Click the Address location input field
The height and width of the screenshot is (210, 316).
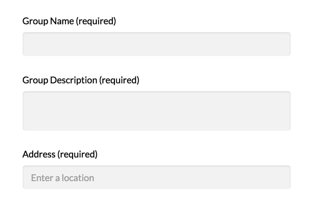point(156,177)
